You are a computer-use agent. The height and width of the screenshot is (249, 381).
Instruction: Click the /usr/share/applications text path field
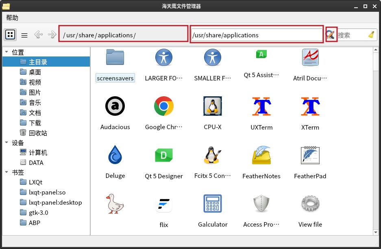coord(257,35)
